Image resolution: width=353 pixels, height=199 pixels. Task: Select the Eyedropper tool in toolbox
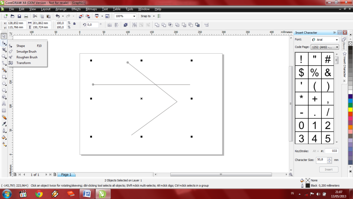4,124
